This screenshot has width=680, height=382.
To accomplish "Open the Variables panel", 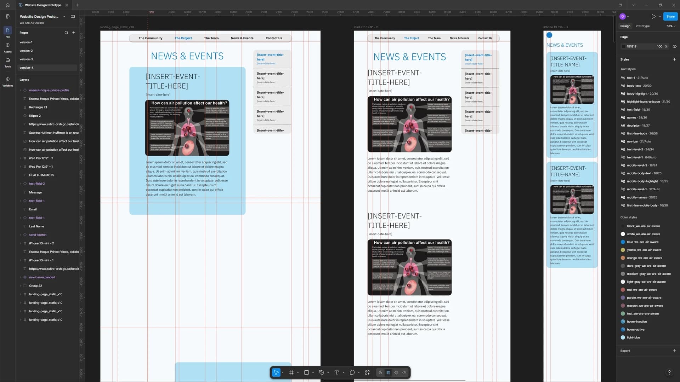I will point(7,81).
